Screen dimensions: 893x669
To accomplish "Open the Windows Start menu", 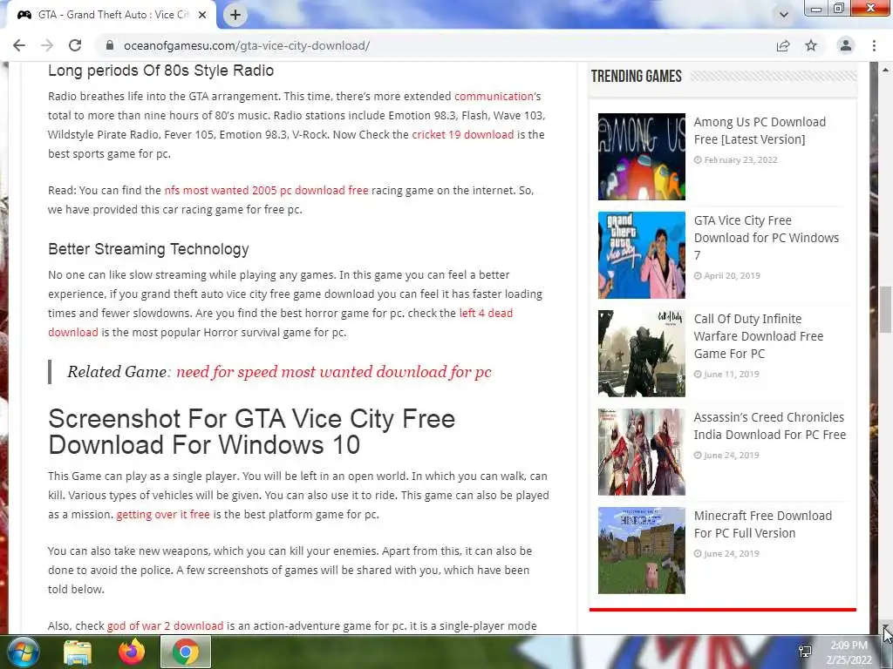I will tap(23, 652).
